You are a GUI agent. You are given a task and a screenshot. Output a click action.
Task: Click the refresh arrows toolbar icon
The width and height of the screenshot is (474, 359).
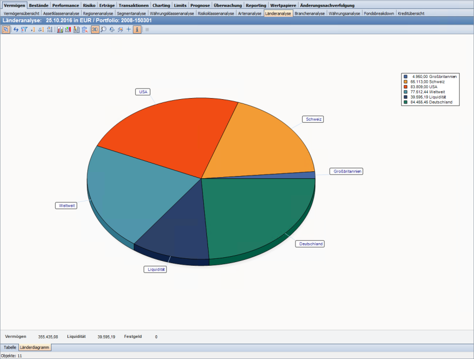(16, 30)
